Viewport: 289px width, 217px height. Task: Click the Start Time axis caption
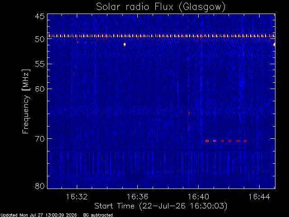[x=161, y=206]
